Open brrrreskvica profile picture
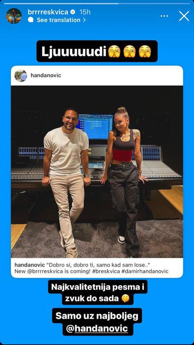194x345 pixels. (x=14, y=16)
